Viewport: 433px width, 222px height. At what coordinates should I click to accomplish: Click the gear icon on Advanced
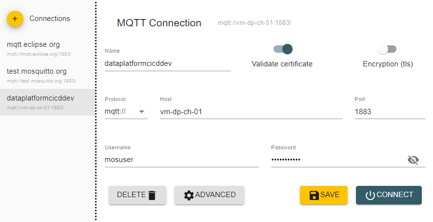pos(189,195)
